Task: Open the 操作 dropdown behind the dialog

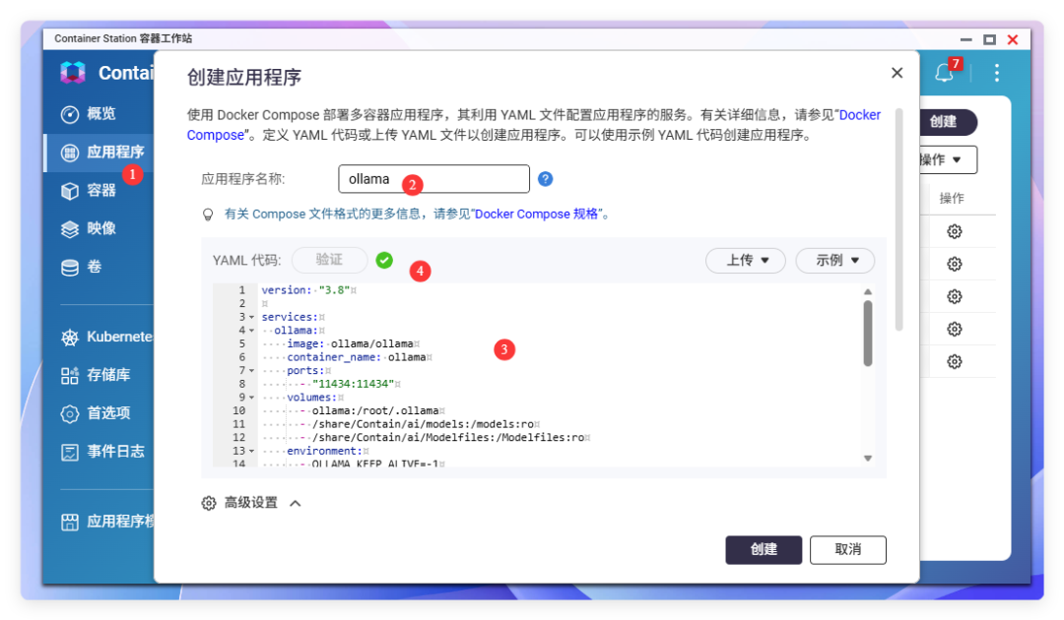Action: point(948,159)
